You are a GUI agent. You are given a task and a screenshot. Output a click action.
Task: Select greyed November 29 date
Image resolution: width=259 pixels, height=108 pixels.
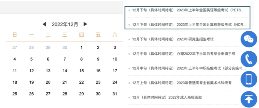pos(48,48)
